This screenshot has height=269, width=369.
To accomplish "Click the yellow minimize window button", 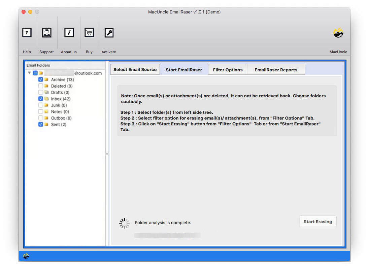I will pyautogui.click(x=30, y=12).
